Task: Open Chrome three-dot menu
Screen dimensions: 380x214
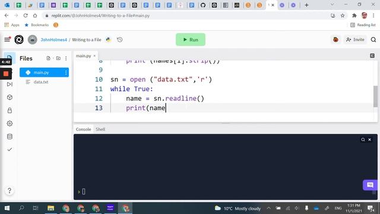Action: pyautogui.click(x=373, y=15)
